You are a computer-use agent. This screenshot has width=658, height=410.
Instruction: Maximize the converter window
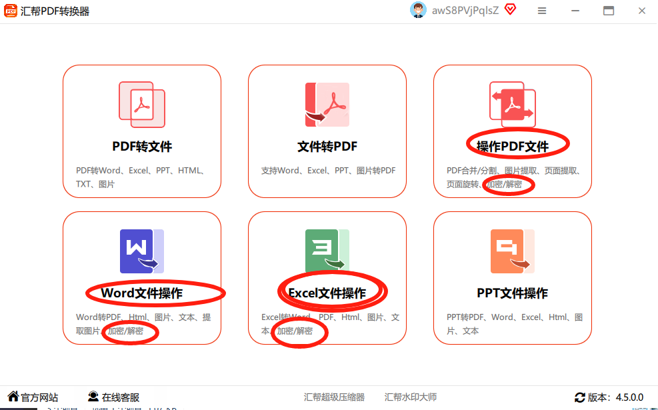click(x=609, y=11)
